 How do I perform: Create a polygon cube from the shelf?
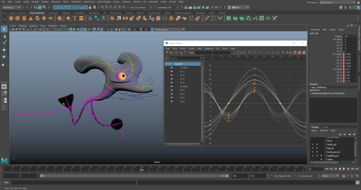[x=17, y=18]
